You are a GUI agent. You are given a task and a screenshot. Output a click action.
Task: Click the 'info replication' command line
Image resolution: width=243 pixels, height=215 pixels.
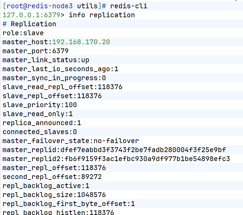click(69, 15)
